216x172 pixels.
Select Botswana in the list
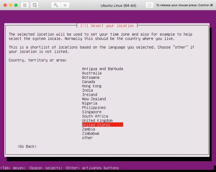pos(91,77)
